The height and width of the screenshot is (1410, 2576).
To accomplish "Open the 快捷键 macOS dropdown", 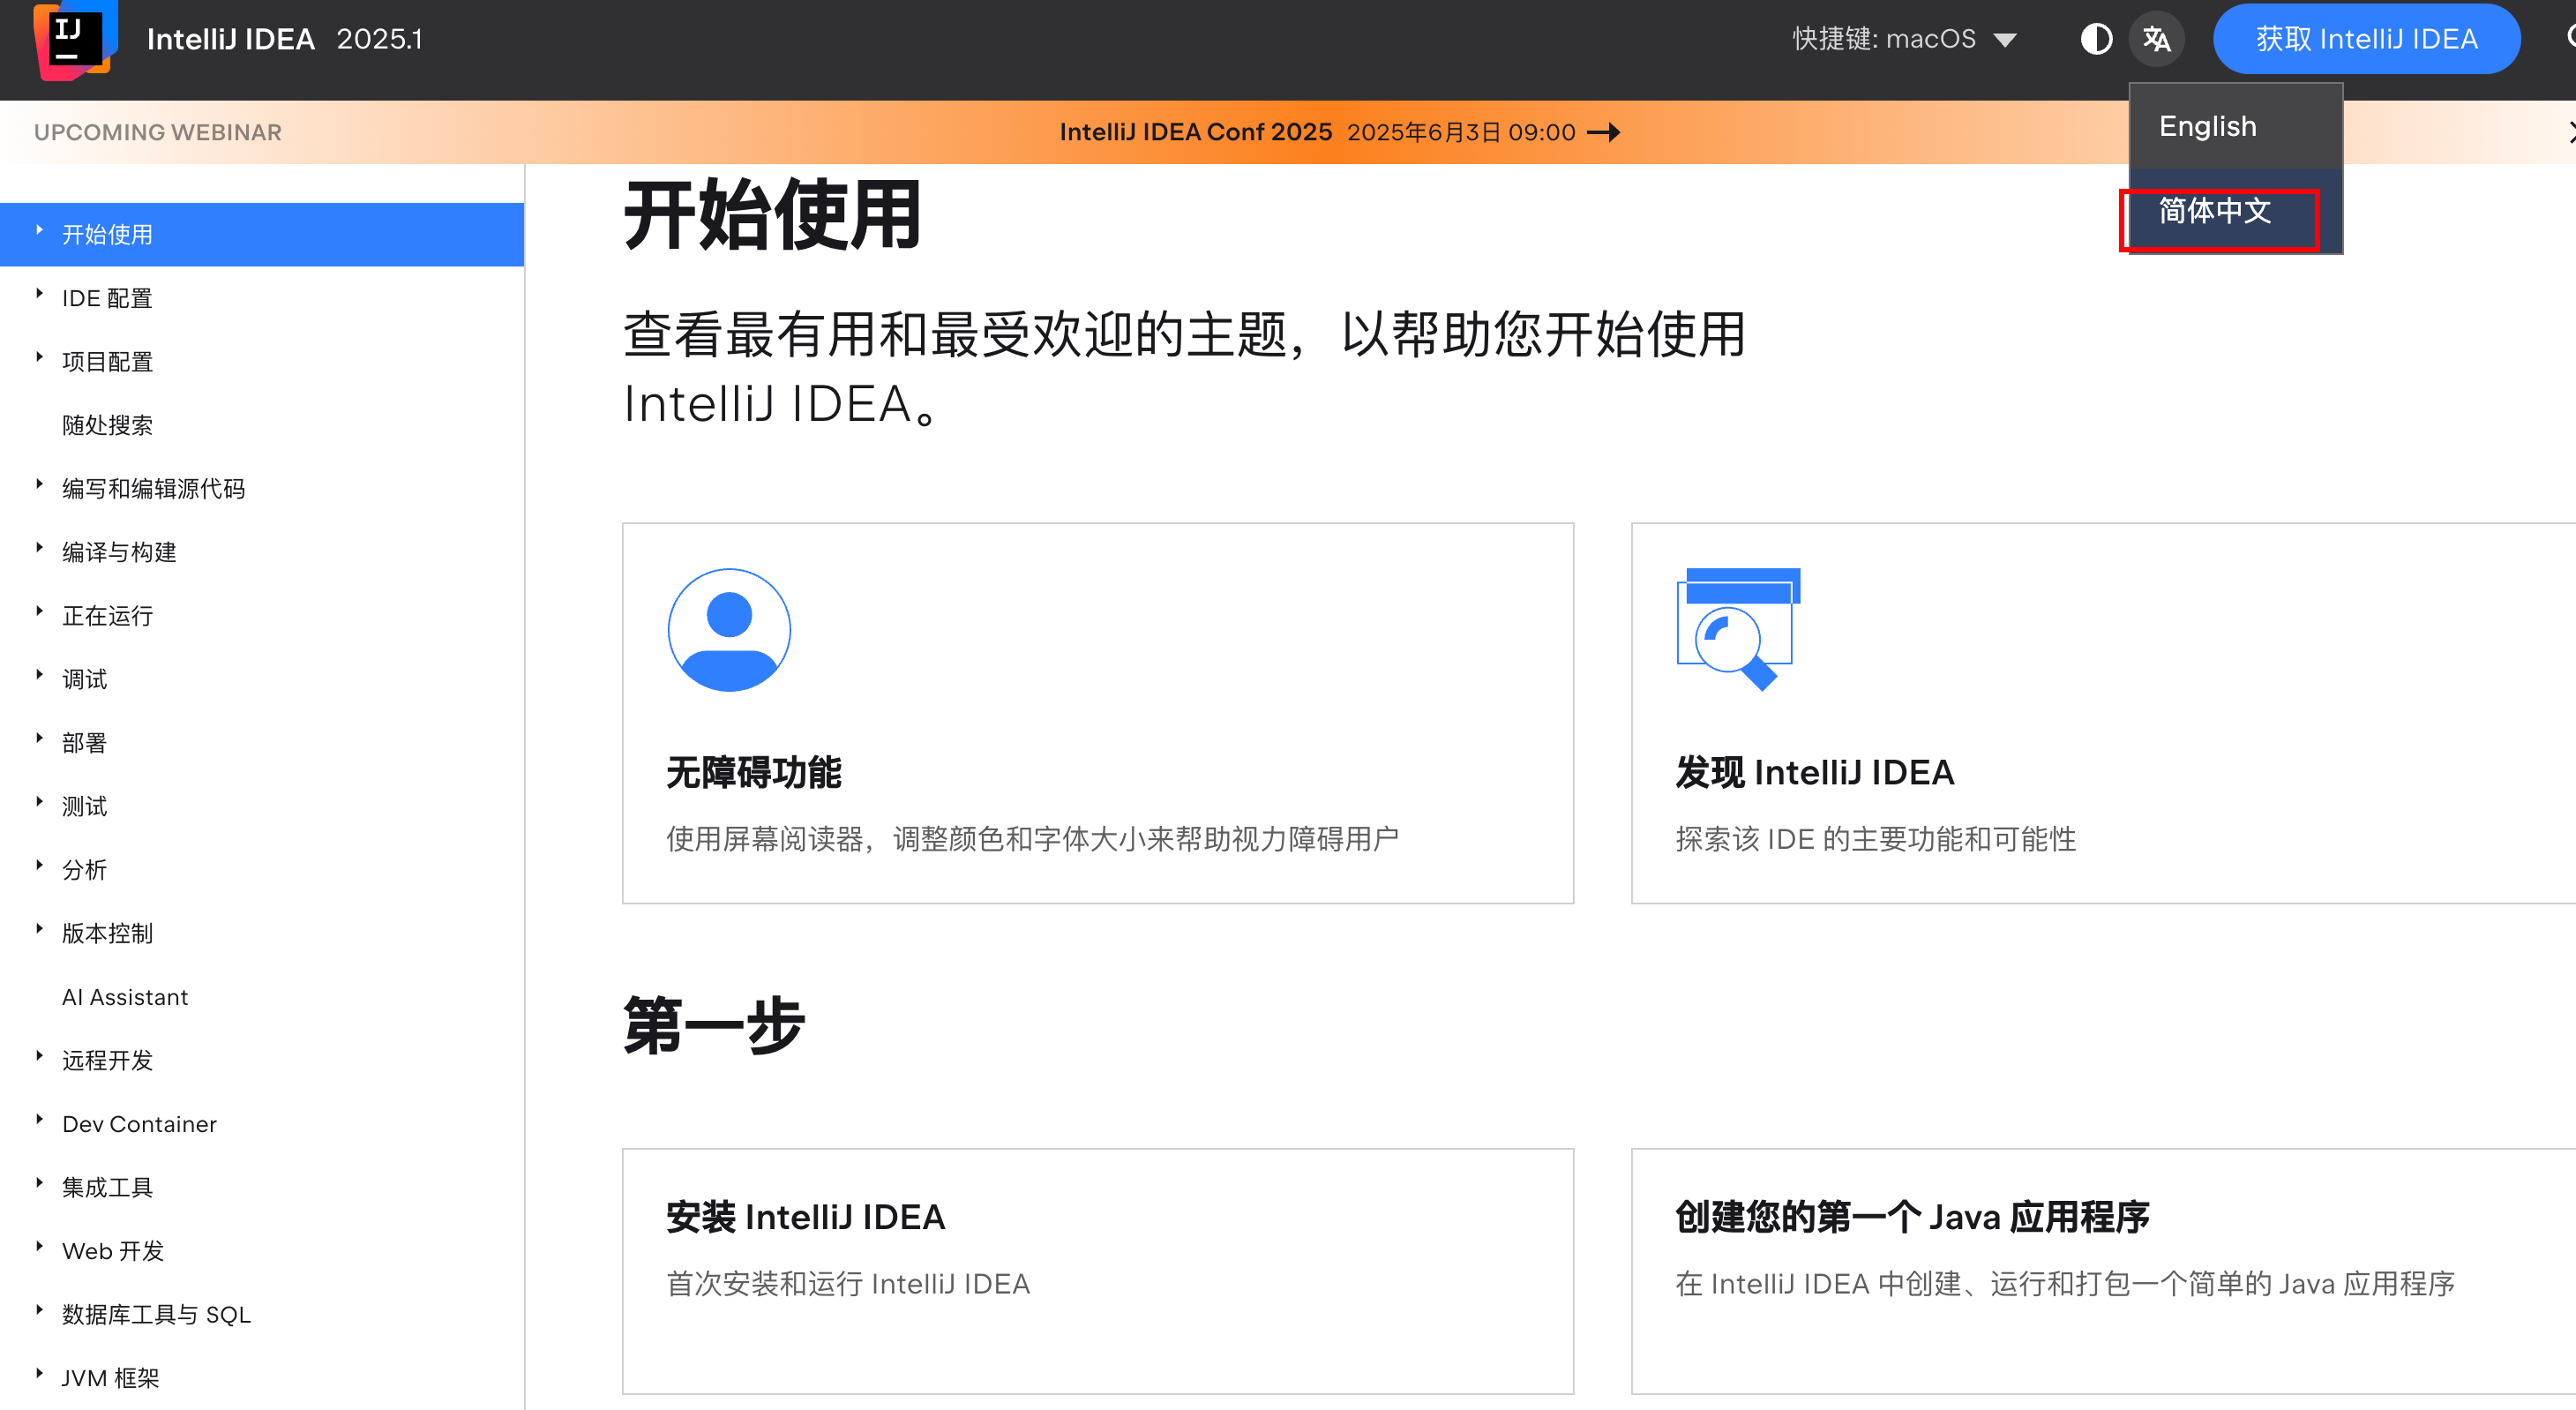I will (x=1904, y=39).
